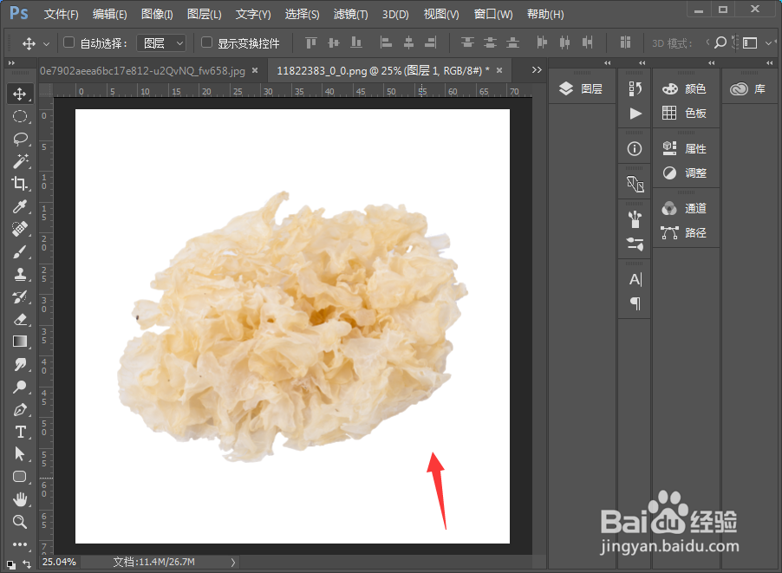
Task: Select the Zoom tool
Action: [x=20, y=522]
